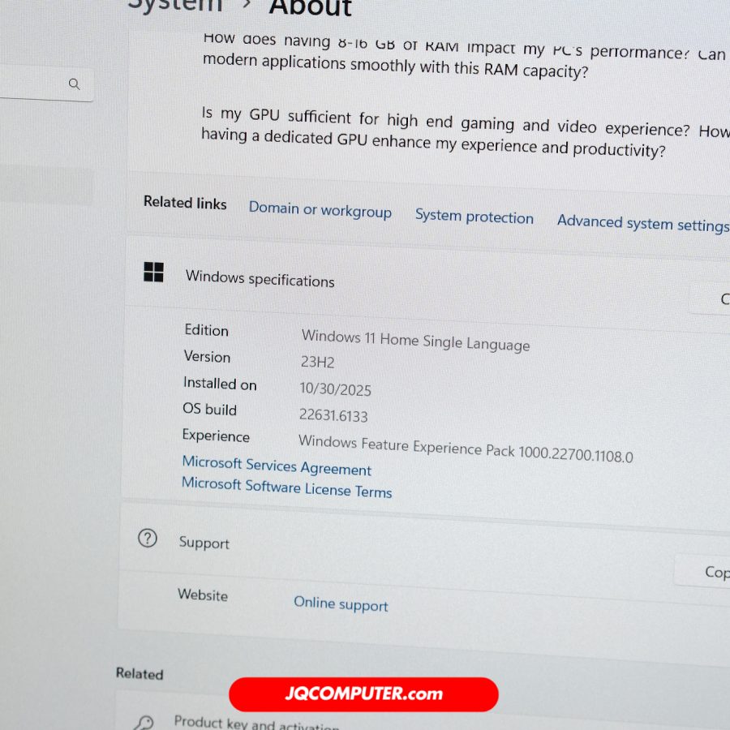730x730 pixels.
Task: Go back to System in the breadcrumb
Action: pos(174,5)
